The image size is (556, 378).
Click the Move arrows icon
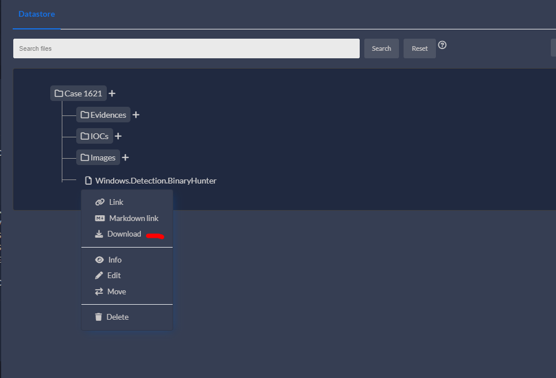[99, 291]
